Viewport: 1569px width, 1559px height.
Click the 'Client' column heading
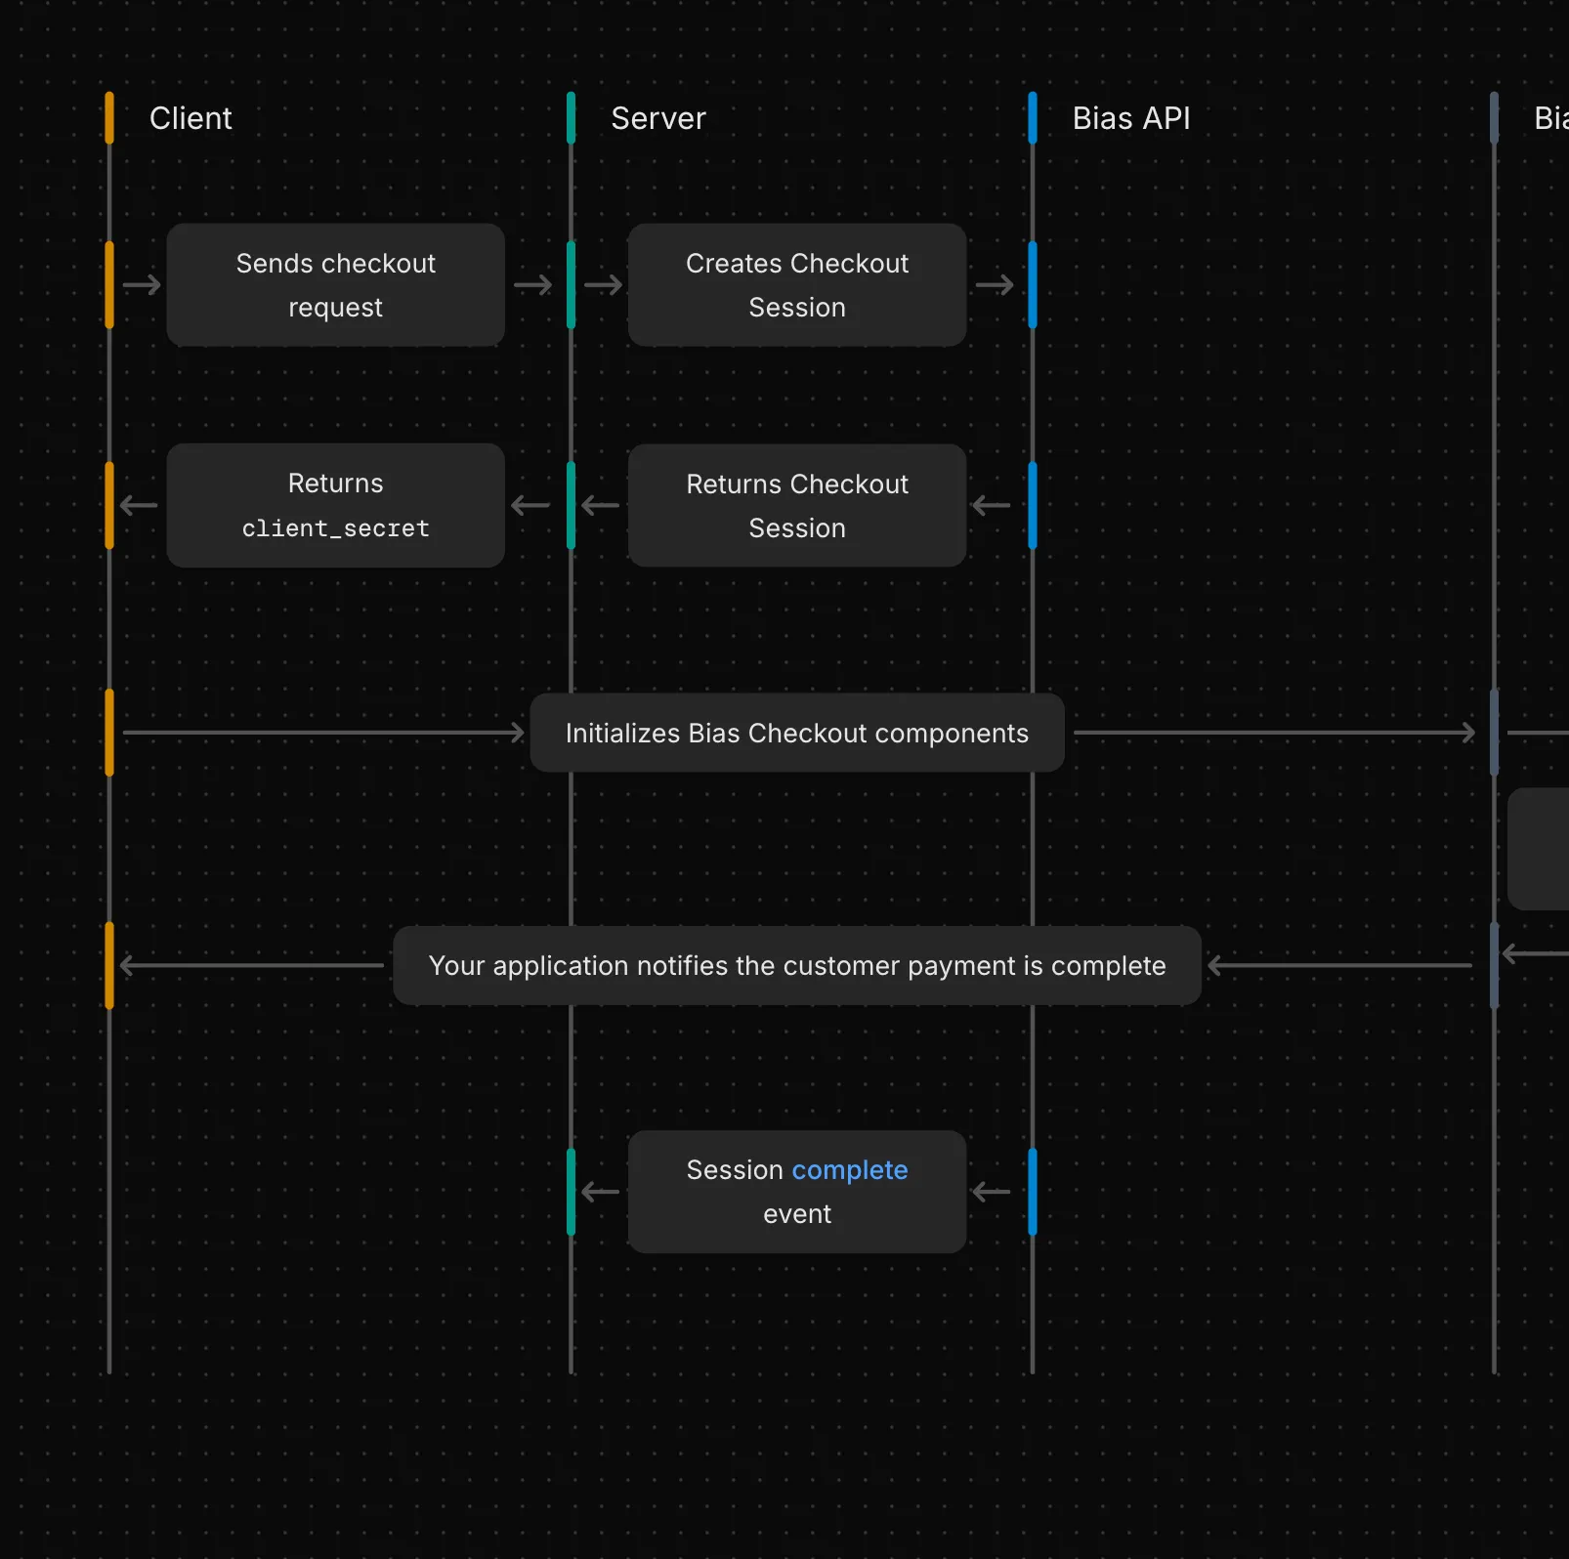(x=191, y=118)
